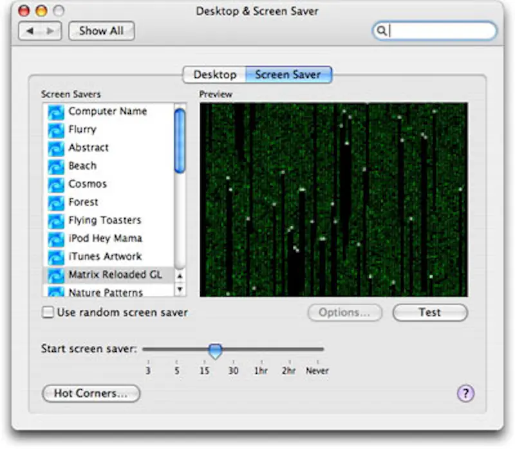Select the Screen Saver tab
This screenshot has height=449, width=515.
coord(288,75)
